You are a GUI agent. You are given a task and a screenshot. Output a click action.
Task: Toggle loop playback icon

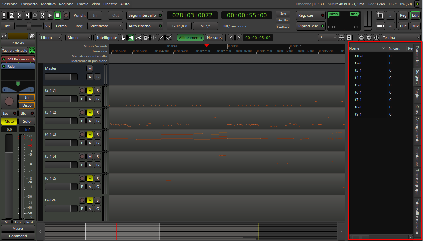(x=35, y=15)
